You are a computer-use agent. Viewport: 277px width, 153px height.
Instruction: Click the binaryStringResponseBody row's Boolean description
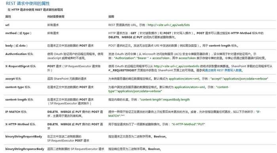[135, 149]
